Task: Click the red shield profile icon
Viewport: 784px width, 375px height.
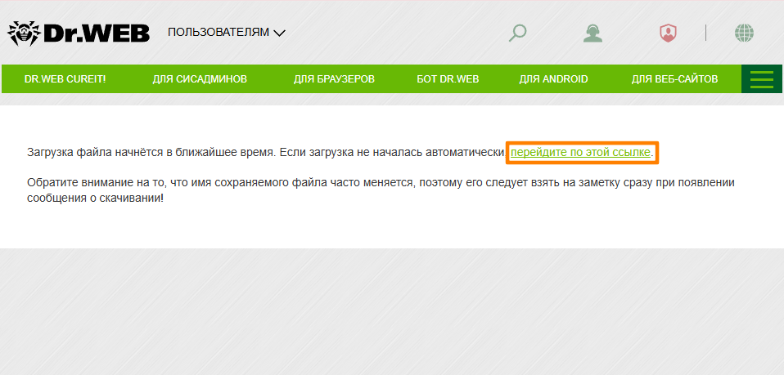Action: tap(669, 33)
